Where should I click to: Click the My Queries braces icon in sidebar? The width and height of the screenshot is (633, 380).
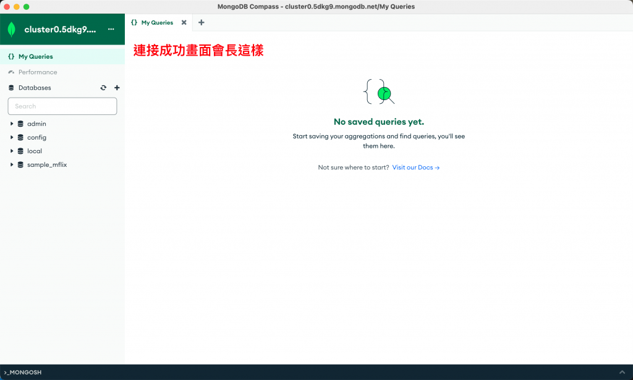11,56
